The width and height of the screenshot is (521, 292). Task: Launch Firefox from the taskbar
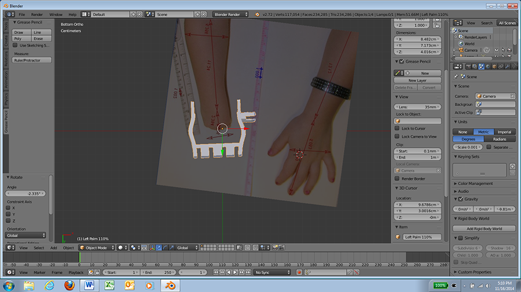[x=69, y=285]
